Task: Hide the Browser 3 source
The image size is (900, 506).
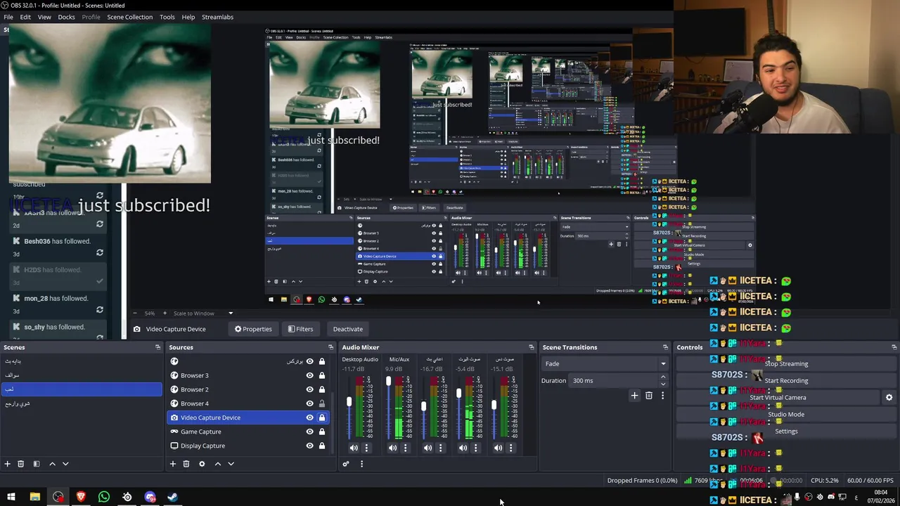Action: [x=309, y=375]
